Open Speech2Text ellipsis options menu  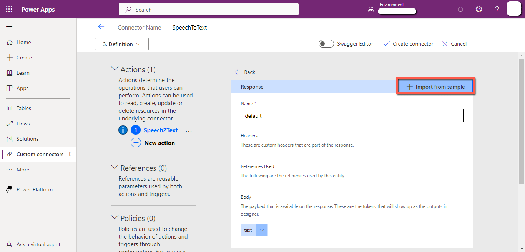[189, 131]
